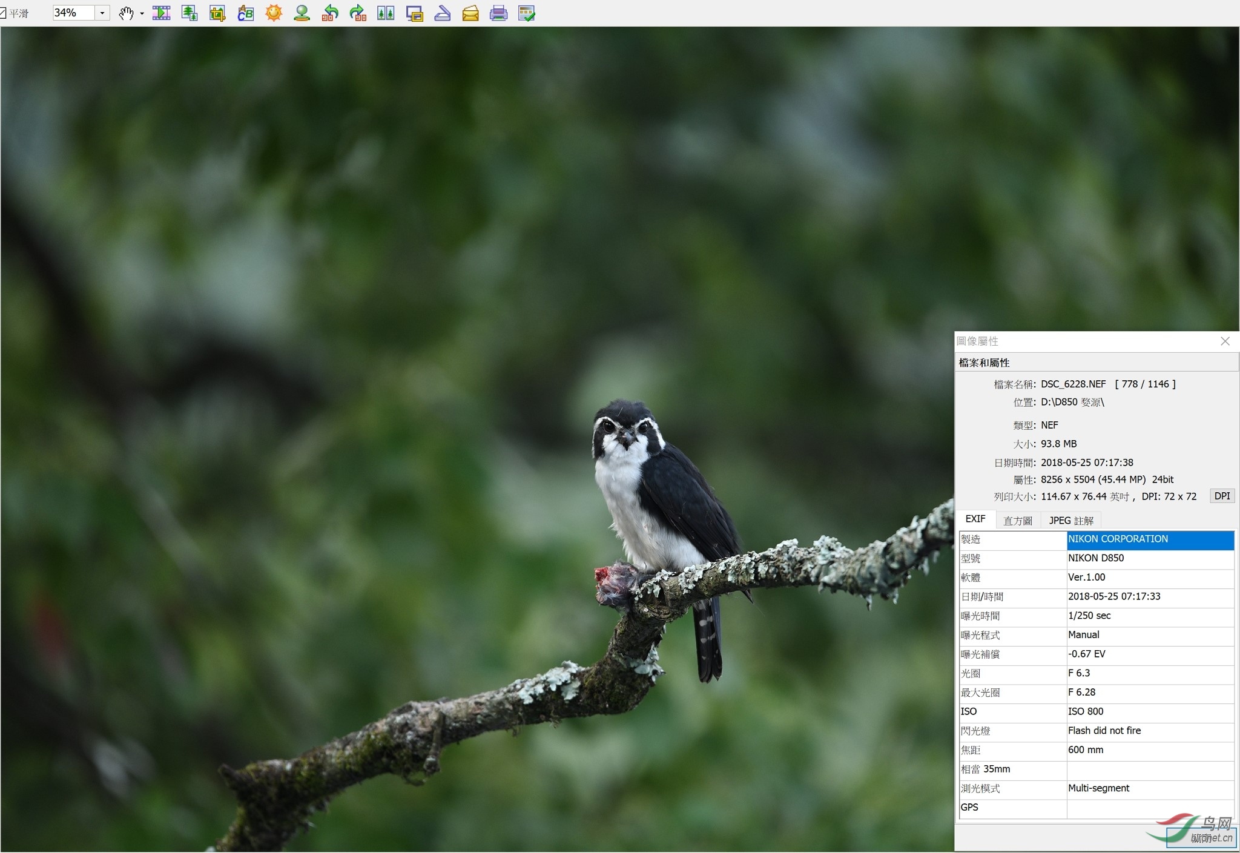Click the 製造 manufacturer row label
This screenshot has width=1240, height=853.
coord(970,539)
